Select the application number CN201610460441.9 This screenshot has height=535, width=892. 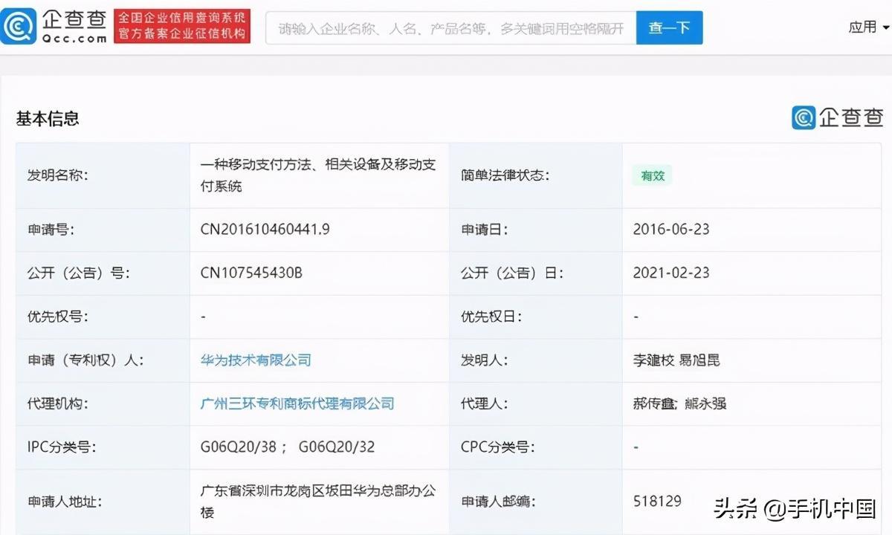pyautogui.click(x=265, y=229)
